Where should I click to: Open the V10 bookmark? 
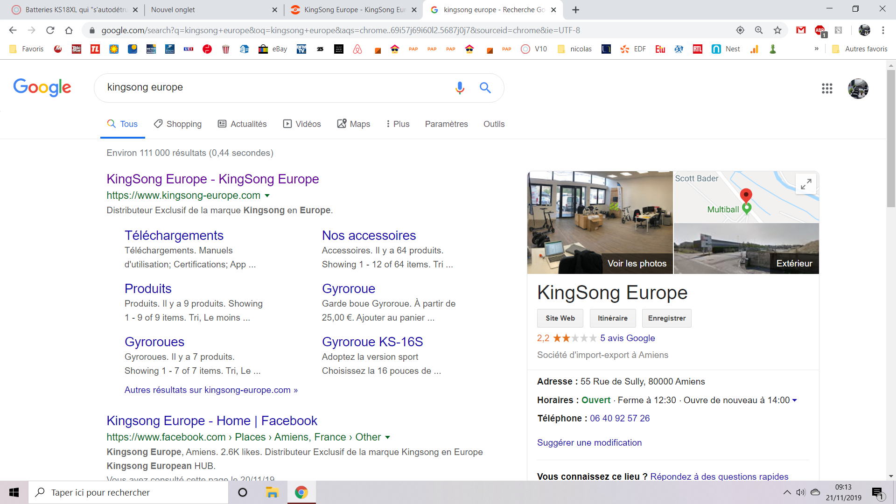pos(534,49)
